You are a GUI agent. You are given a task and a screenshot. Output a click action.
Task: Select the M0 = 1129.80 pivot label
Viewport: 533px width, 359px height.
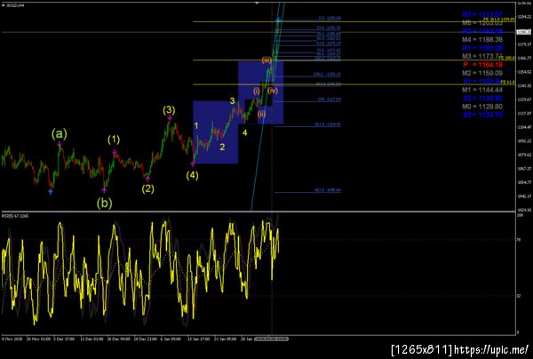point(482,107)
